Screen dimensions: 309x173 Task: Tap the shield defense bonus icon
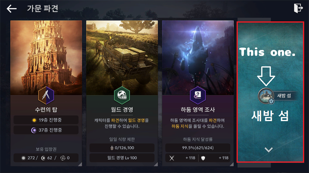(203, 158)
